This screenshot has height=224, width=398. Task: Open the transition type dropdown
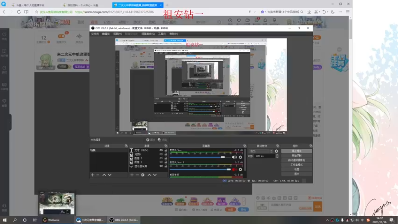[x=260, y=151]
